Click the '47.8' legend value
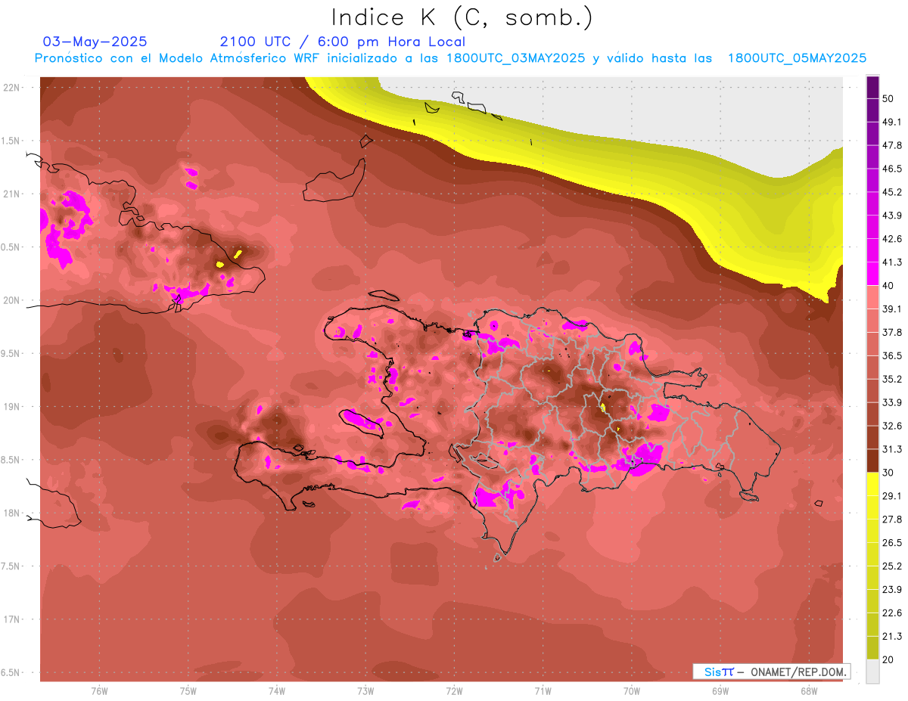The image size is (908, 701). [x=891, y=144]
